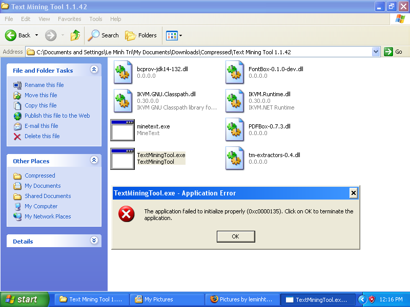
Task: Open the Edit menu
Action: click(26, 19)
